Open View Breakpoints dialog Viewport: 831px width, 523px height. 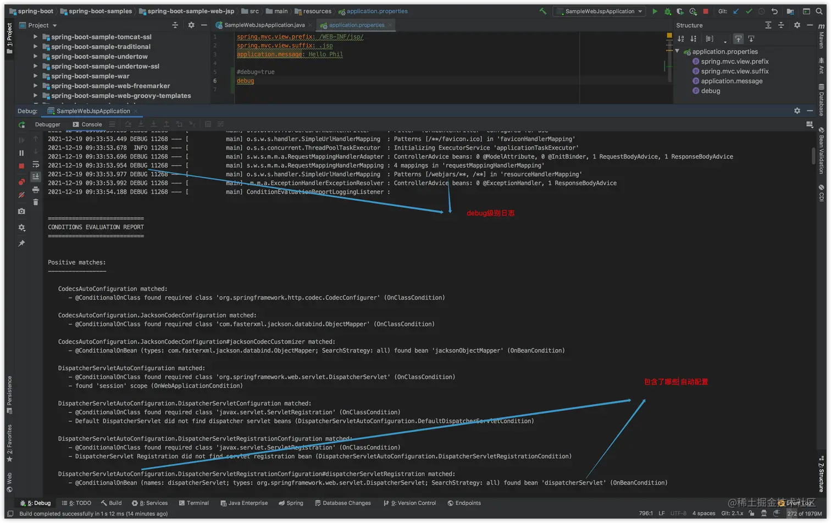[x=21, y=182]
